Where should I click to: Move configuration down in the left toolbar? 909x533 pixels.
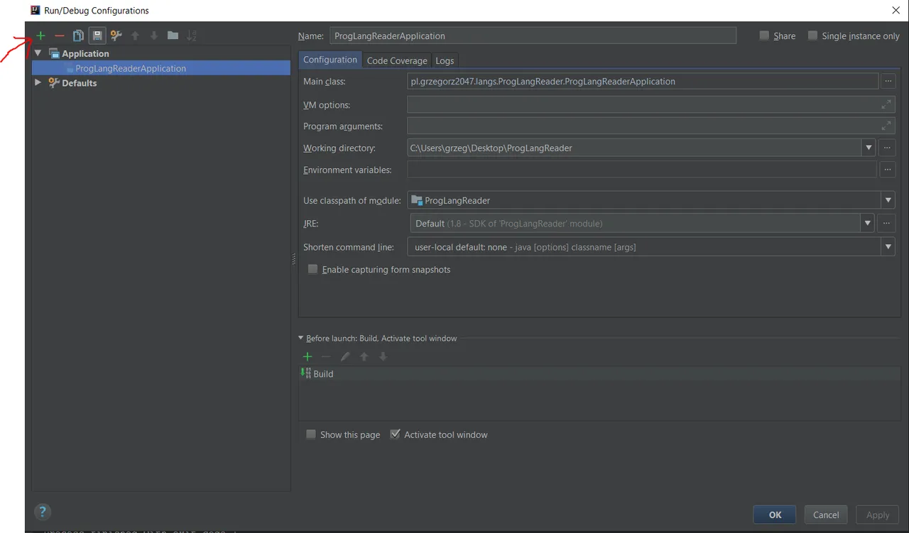click(154, 35)
